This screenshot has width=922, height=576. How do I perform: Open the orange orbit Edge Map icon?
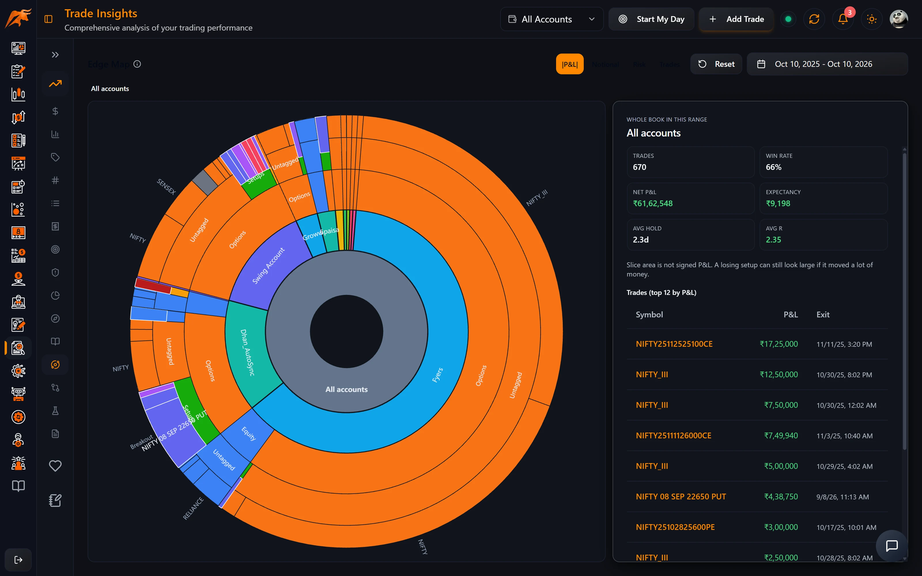click(55, 365)
